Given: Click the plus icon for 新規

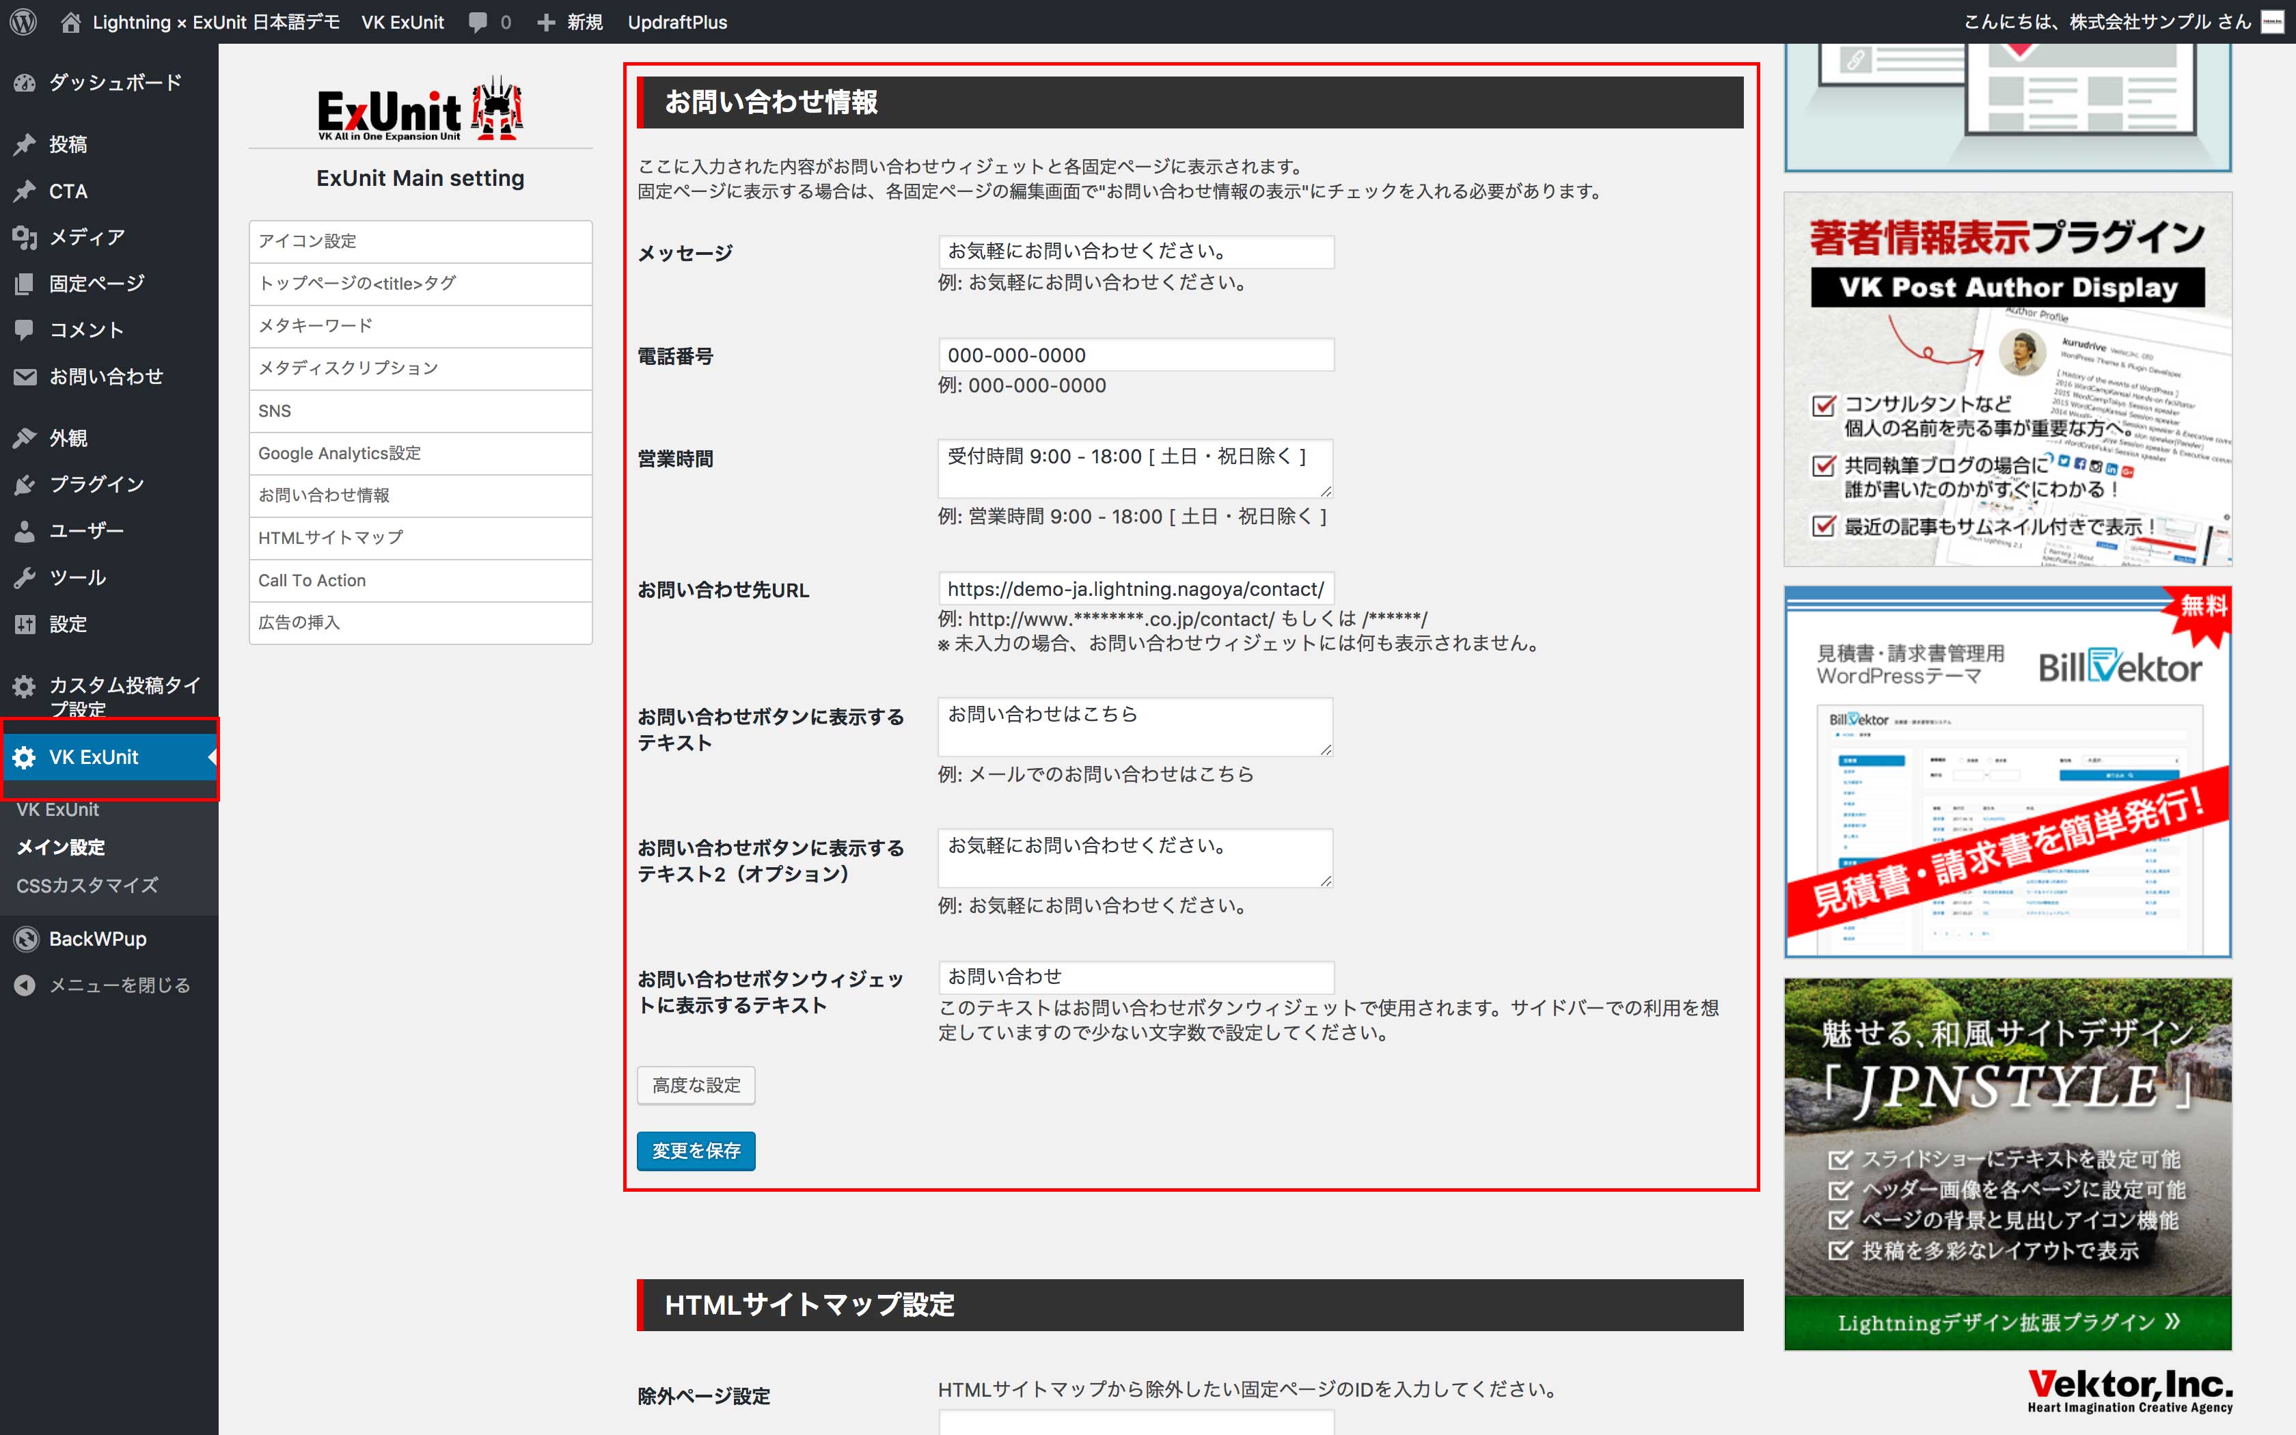Looking at the screenshot, I should [545, 22].
